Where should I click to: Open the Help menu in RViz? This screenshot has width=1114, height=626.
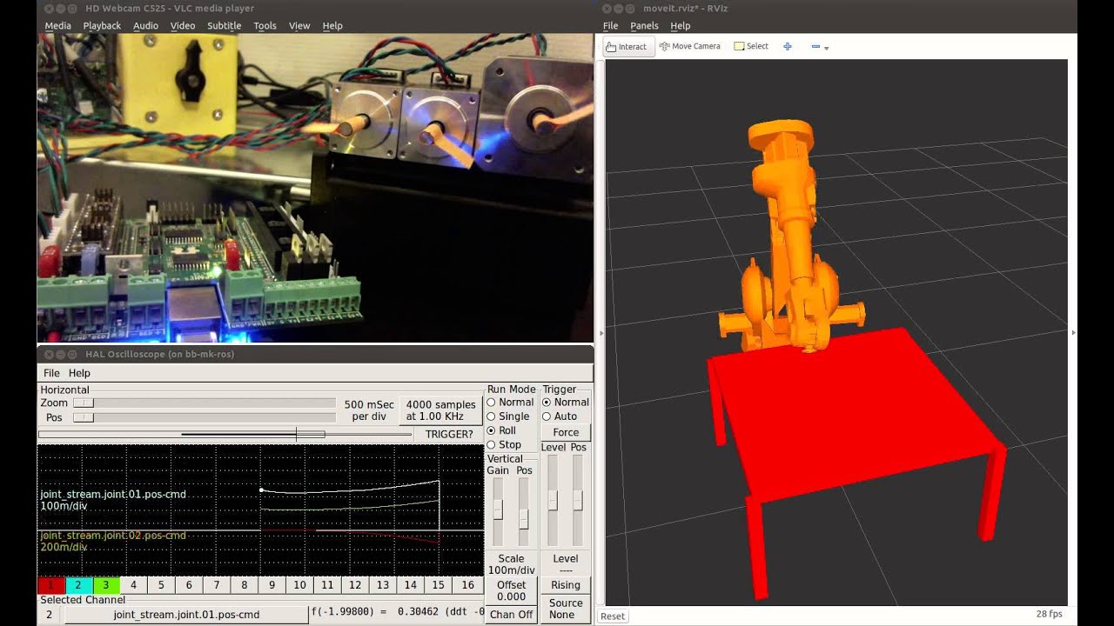[x=680, y=26]
